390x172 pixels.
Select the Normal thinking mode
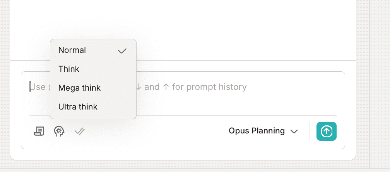(72, 50)
